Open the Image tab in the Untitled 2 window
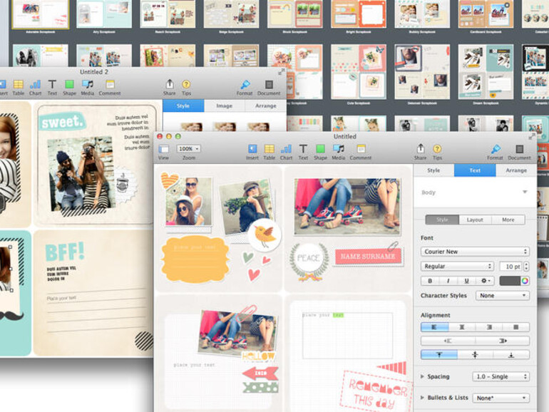Image resolution: width=549 pixels, height=412 pixels. pyautogui.click(x=225, y=105)
